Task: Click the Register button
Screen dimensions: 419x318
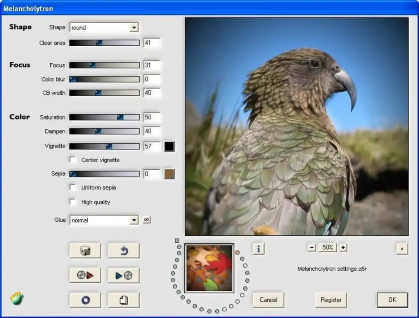Action: click(331, 300)
